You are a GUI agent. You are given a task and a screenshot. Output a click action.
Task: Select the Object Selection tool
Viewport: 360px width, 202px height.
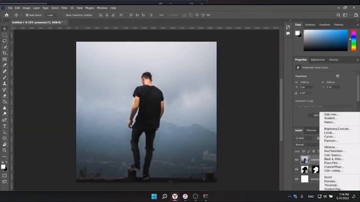tap(4, 47)
